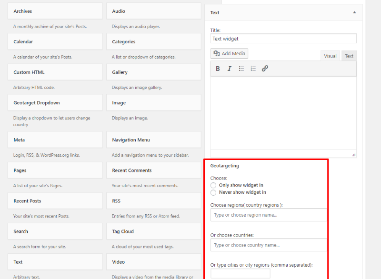381x279 pixels.
Task: Switch to the Visual editing tab
Action: [330, 56]
